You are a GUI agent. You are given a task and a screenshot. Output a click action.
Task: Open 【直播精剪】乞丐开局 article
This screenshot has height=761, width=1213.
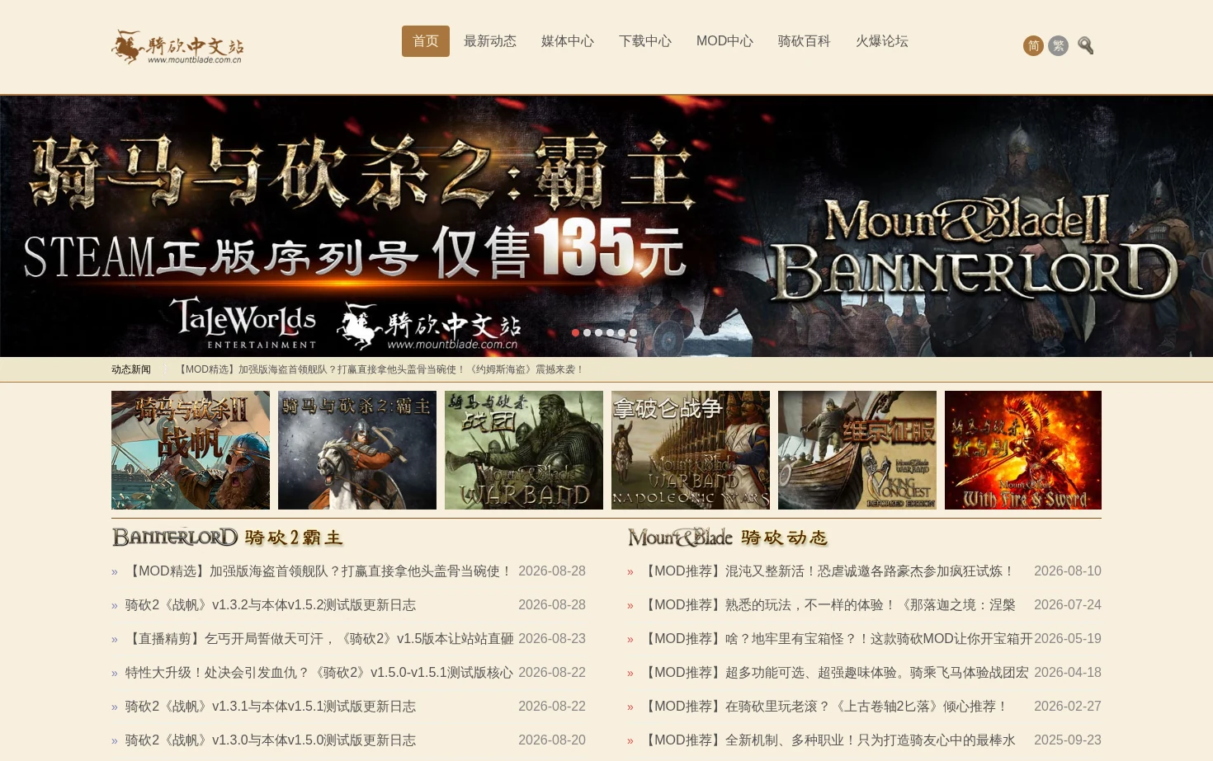[x=319, y=639]
